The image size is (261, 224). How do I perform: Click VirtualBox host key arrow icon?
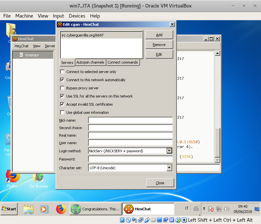click(184, 220)
